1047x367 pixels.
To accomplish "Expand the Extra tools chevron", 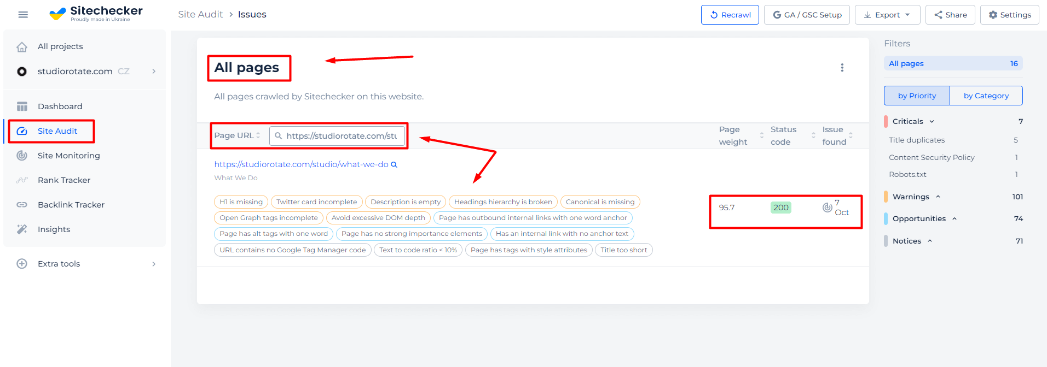I will coord(154,264).
